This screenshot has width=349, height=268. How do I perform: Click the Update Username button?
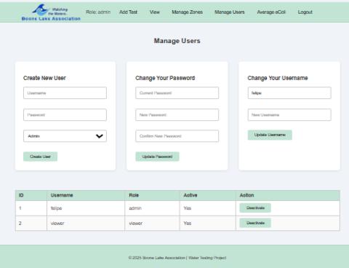[270, 135]
